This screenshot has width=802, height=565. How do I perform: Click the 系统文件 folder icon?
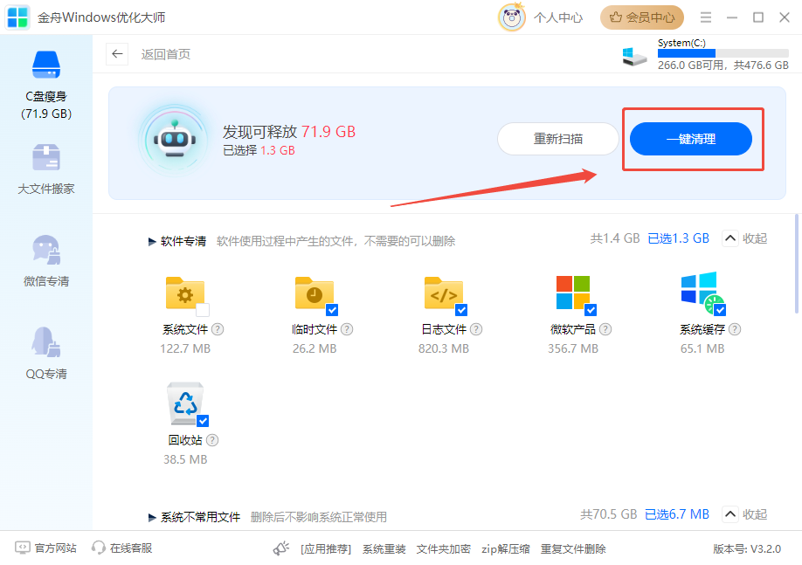pyautogui.click(x=185, y=293)
